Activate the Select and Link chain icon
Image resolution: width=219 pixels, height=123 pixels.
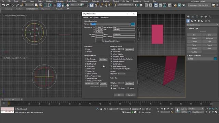[13, 5]
